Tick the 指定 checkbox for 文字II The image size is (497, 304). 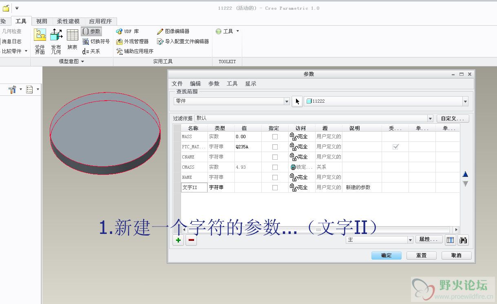[275, 187]
